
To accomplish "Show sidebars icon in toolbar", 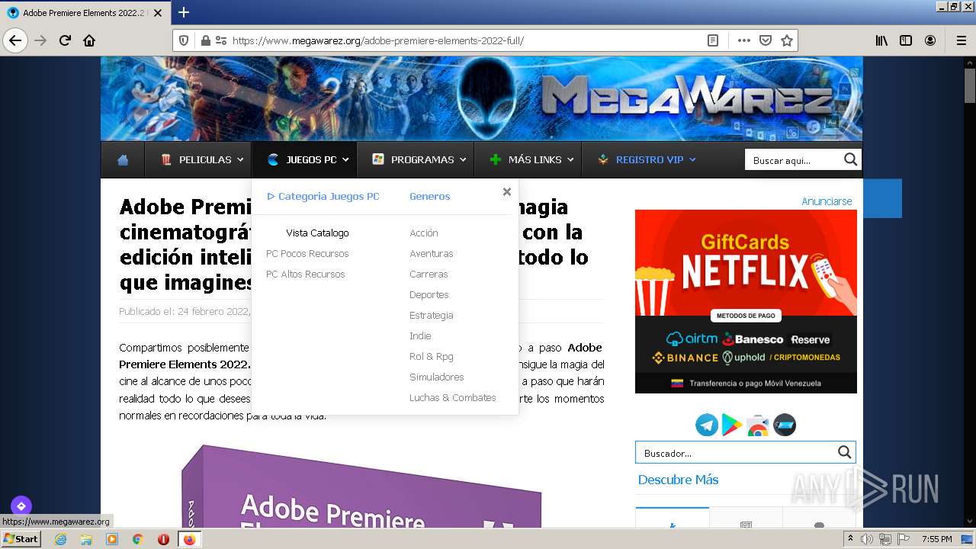I will [x=906, y=40].
